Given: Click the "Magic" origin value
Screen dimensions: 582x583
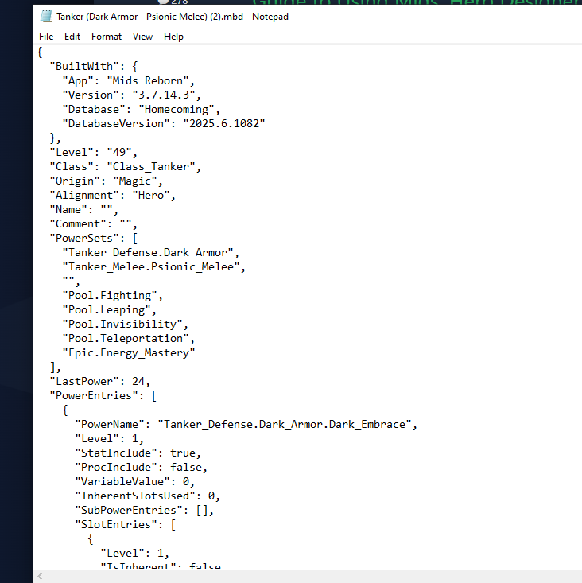Looking at the screenshot, I should pyautogui.click(x=135, y=181).
